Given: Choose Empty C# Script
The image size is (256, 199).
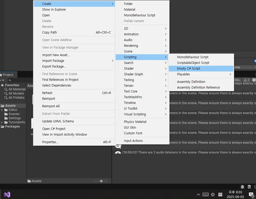Looking at the screenshot, I should (201, 69).
